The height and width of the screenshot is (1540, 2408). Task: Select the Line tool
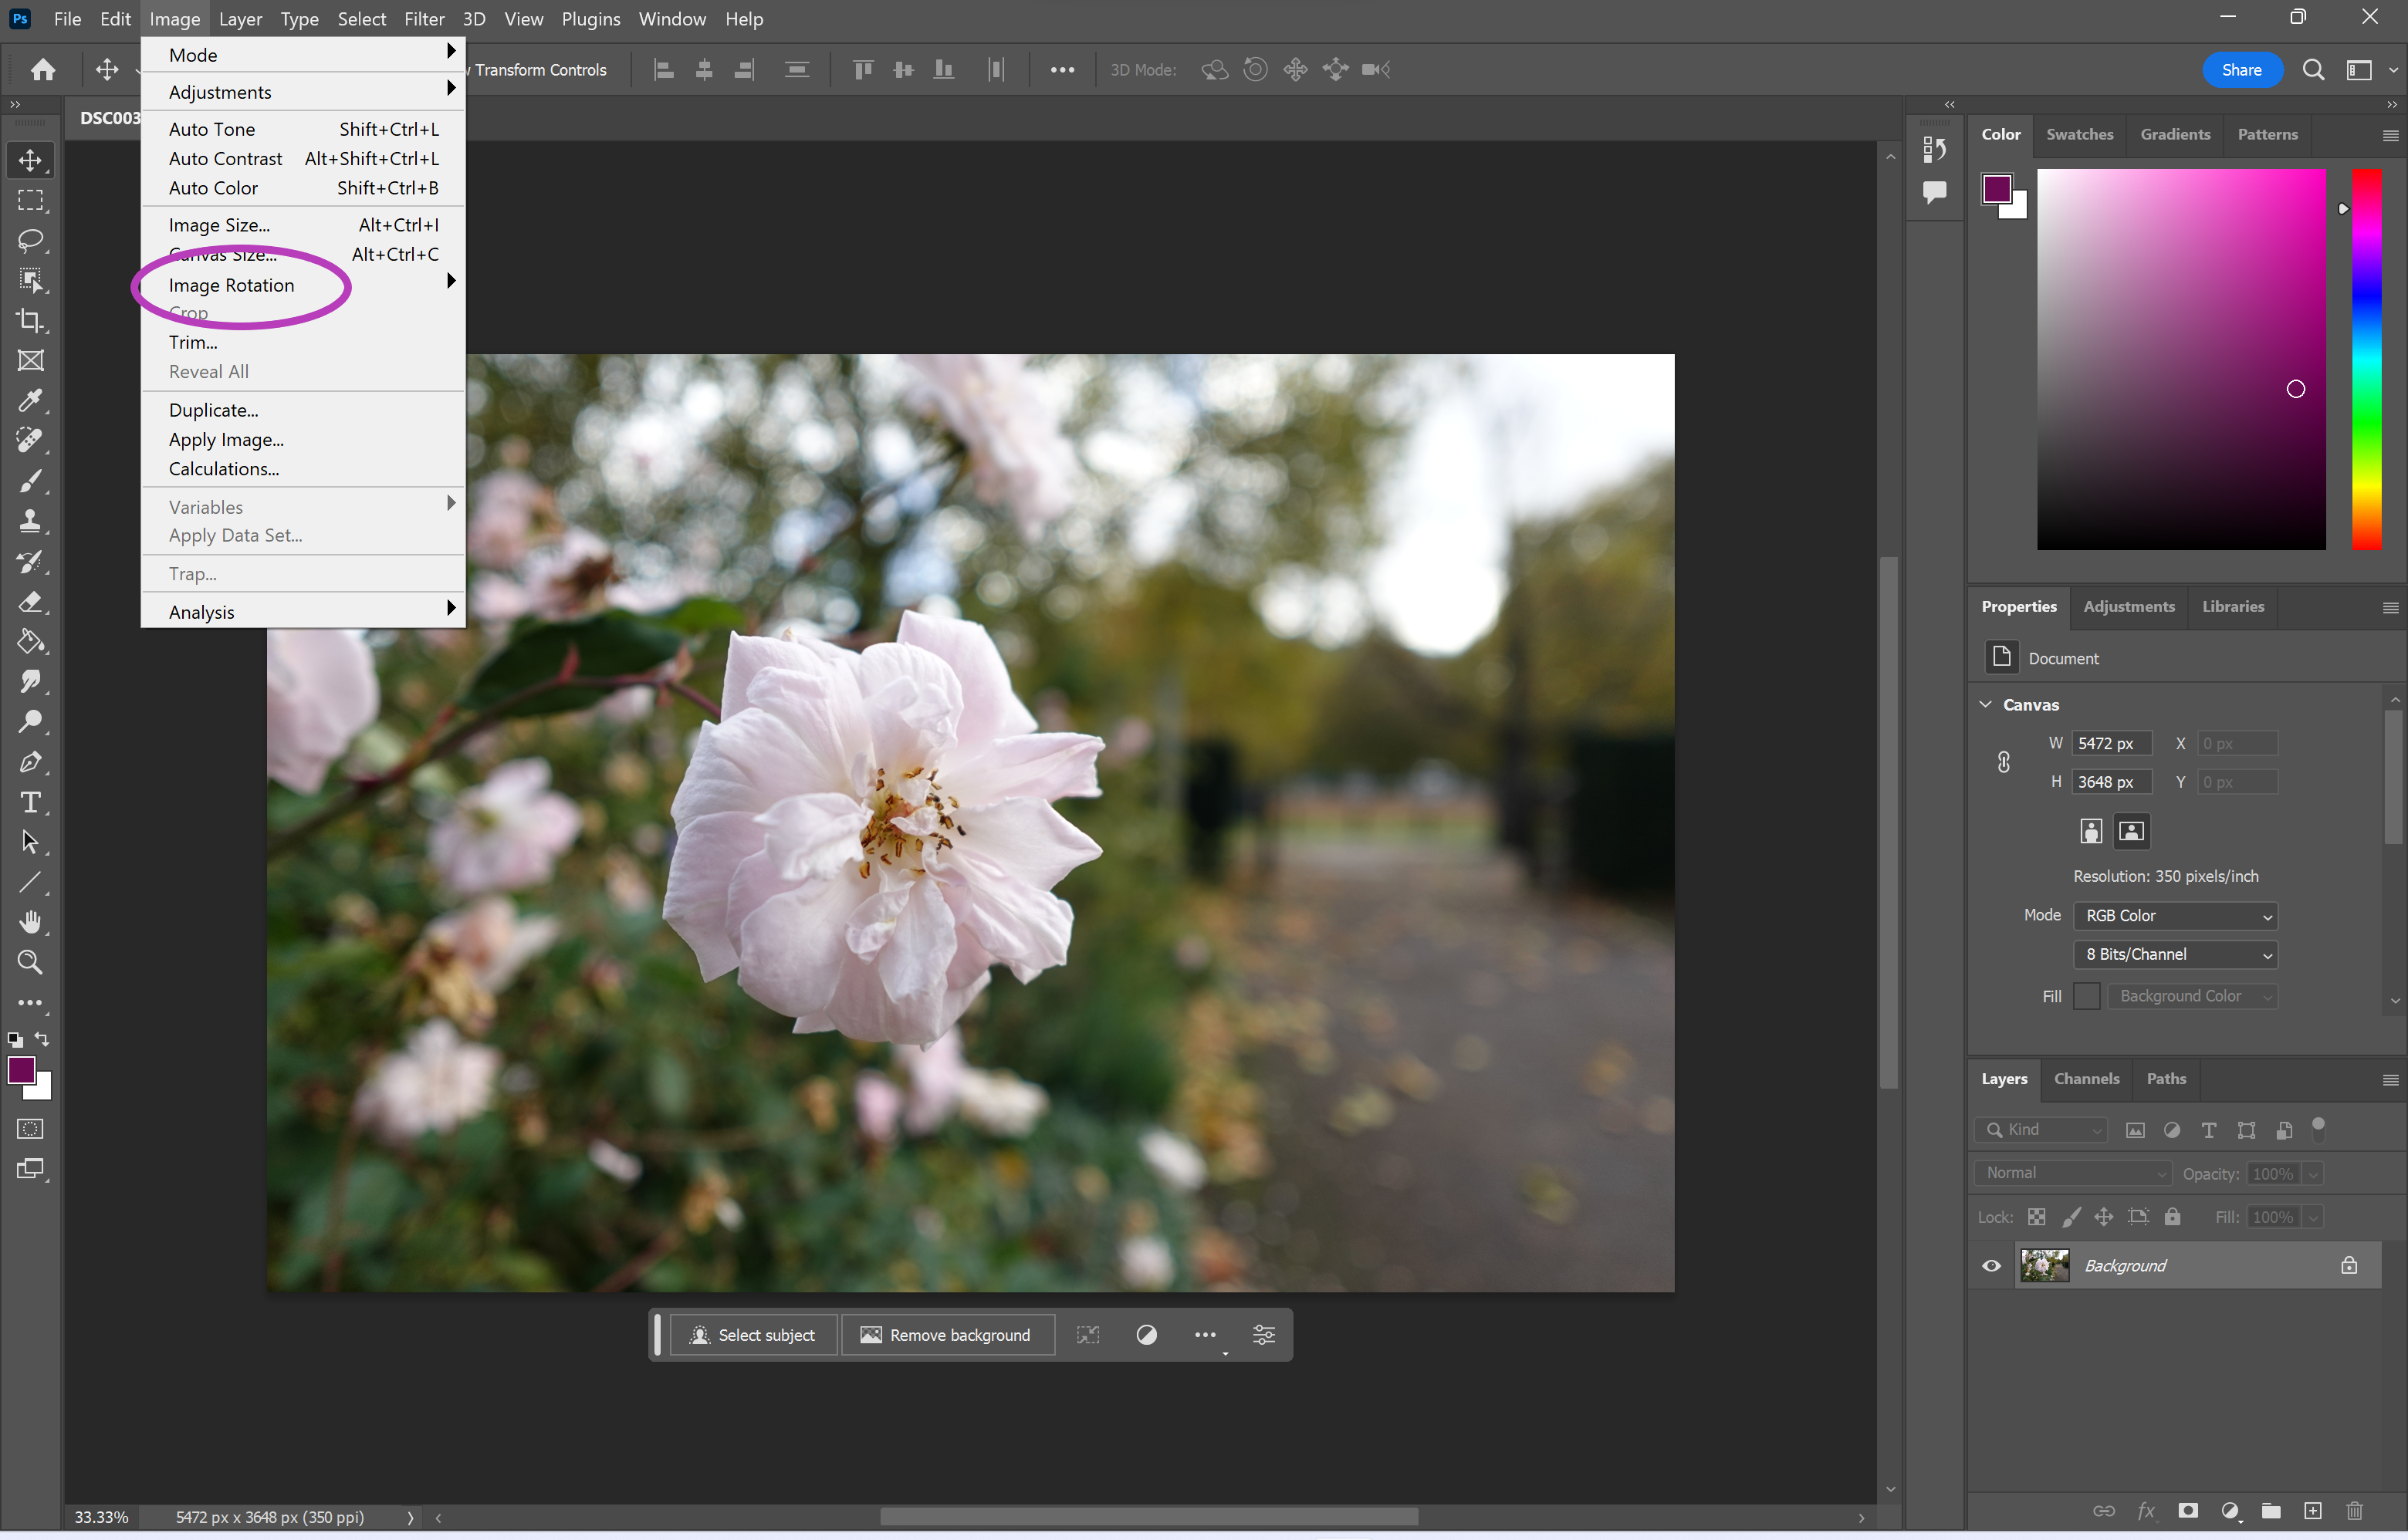pyautogui.click(x=30, y=882)
